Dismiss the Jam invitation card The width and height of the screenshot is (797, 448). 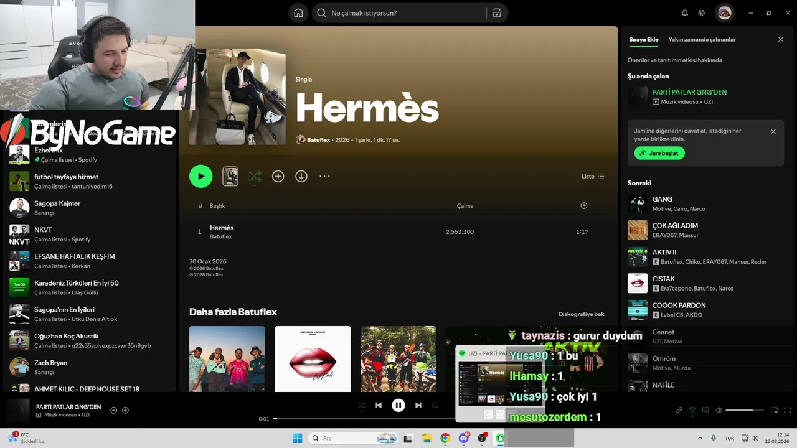click(773, 131)
